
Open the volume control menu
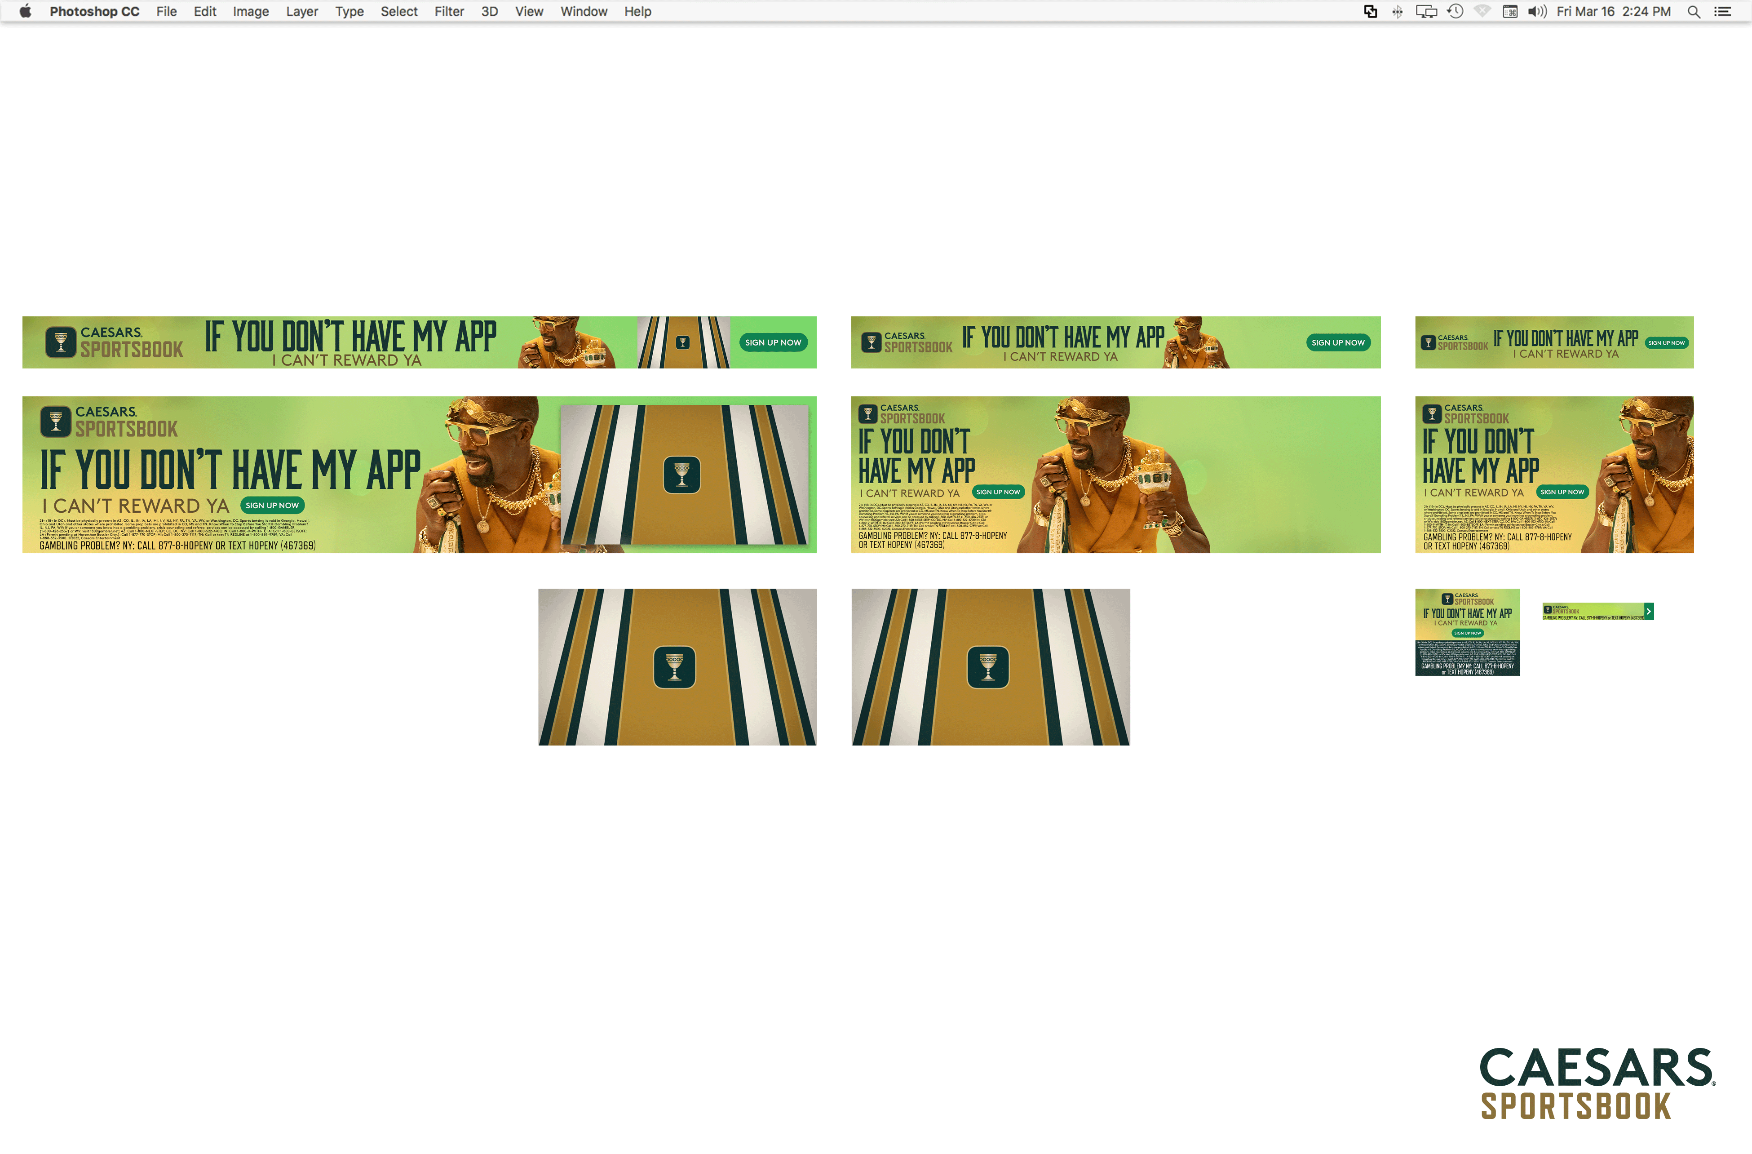coord(1537,11)
